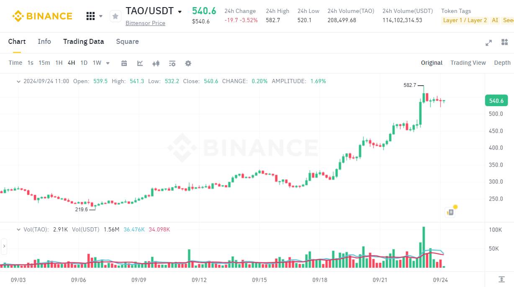Open the technical indicators icon

[140, 63]
